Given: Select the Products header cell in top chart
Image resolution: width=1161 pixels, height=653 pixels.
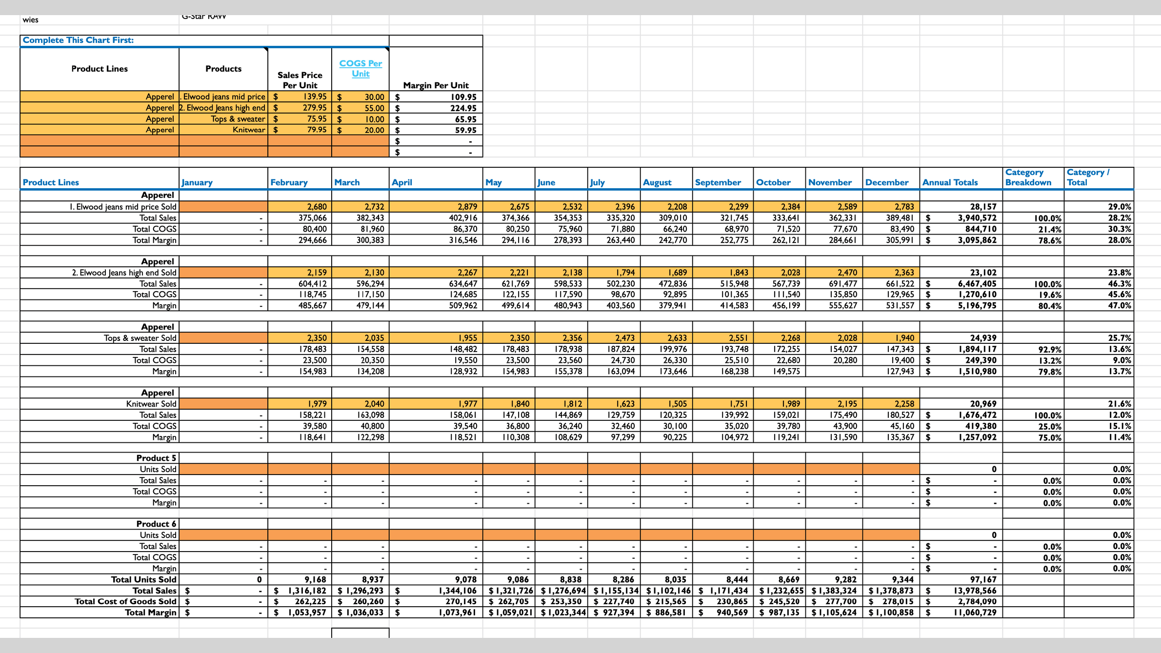Looking at the screenshot, I should (223, 69).
